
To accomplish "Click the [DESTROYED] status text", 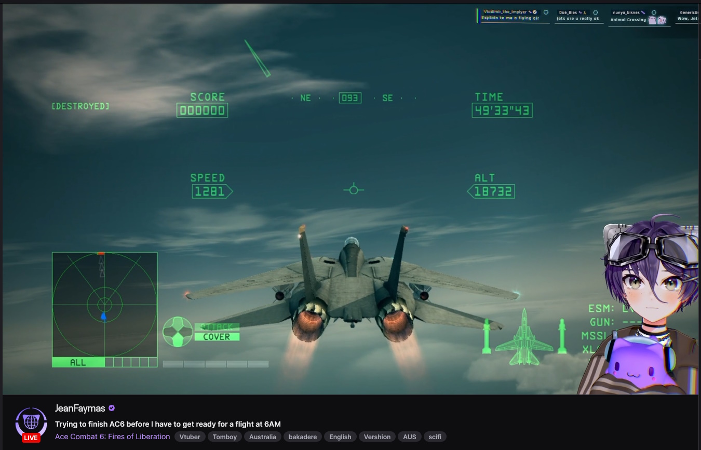I will pyautogui.click(x=80, y=106).
